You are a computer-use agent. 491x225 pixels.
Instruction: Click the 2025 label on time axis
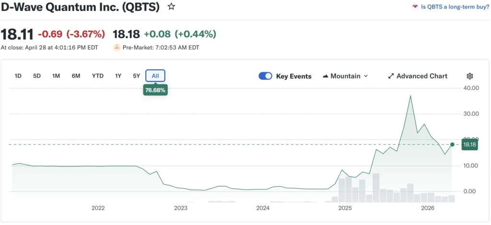pyautogui.click(x=345, y=208)
